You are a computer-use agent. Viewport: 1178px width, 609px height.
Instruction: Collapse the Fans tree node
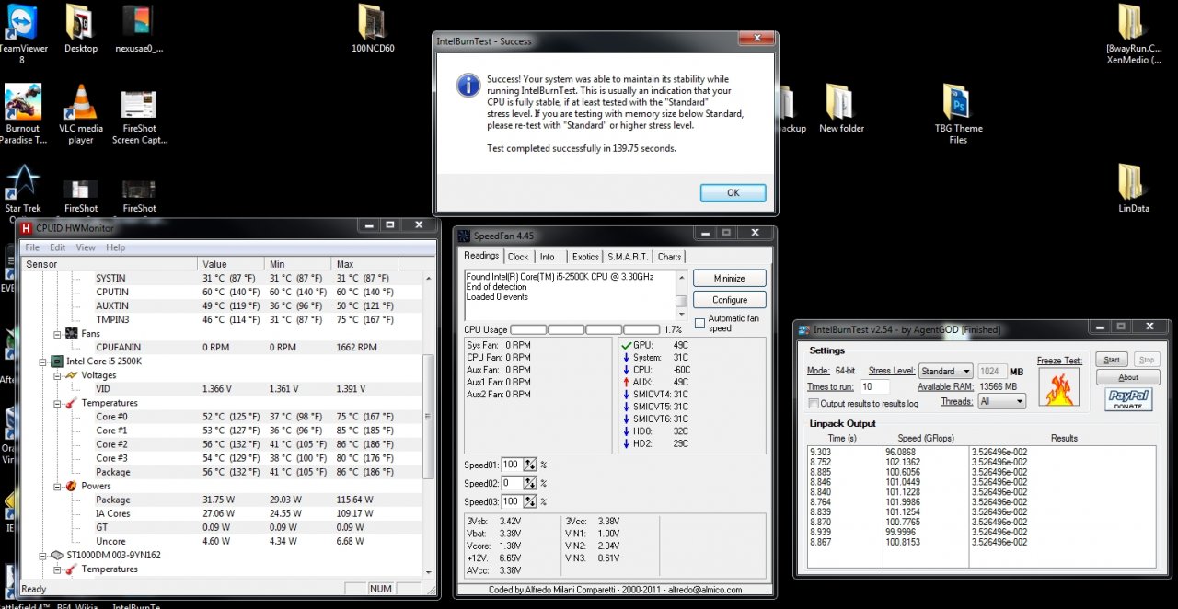tap(57, 334)
